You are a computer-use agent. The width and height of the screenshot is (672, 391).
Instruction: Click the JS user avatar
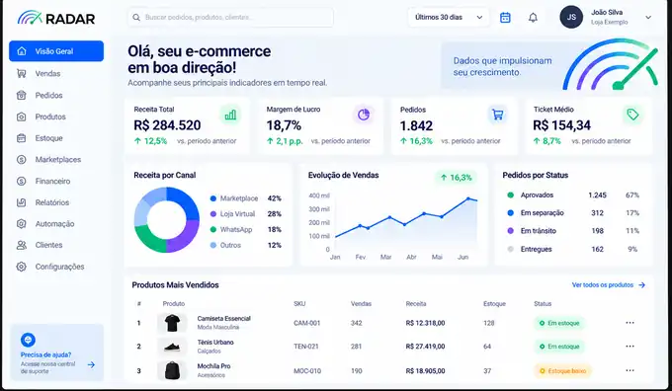(571, 17)
